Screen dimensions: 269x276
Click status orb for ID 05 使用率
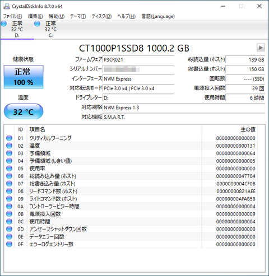pos(9,169)
